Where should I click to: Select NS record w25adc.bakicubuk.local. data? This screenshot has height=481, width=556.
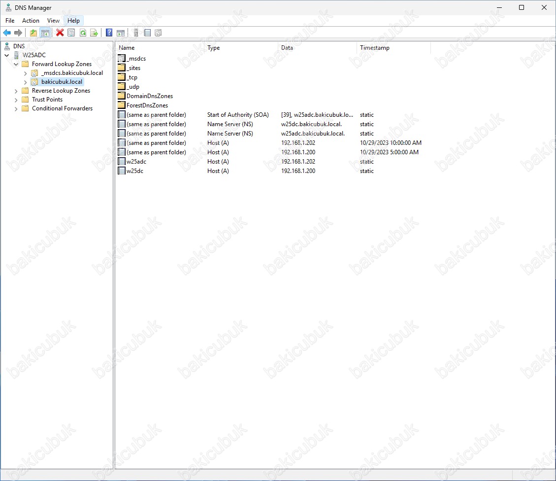313,134
